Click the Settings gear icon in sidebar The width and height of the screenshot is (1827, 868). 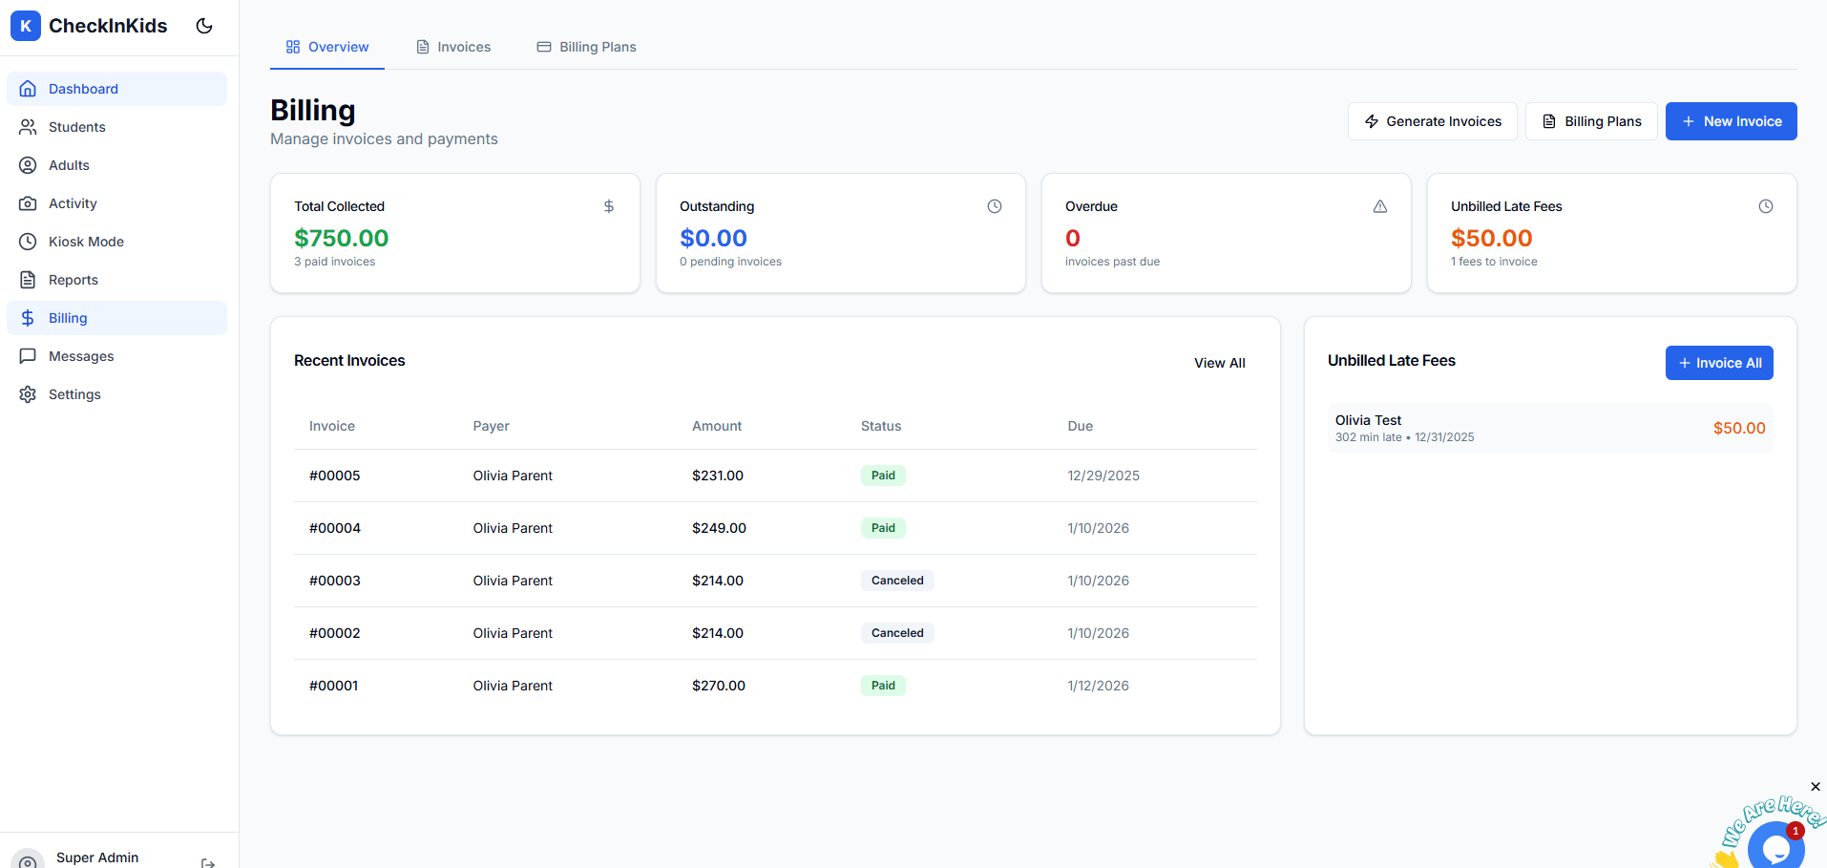tap(28, 394)
